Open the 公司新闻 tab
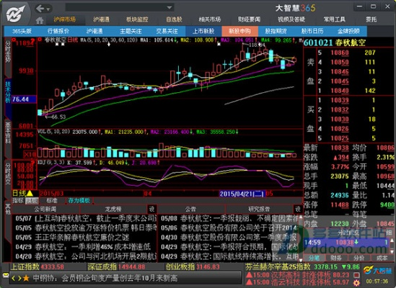This screenshot has height=288, width=396. 45,209
